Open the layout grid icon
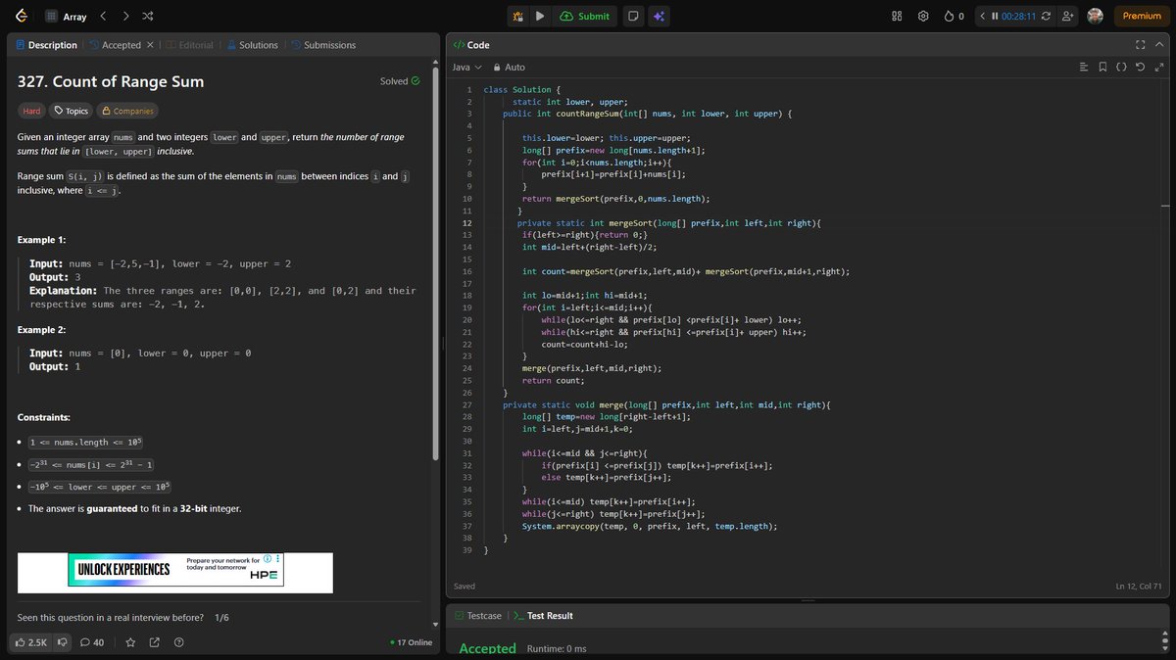The image size is (1176, 660). click(897, 16)
